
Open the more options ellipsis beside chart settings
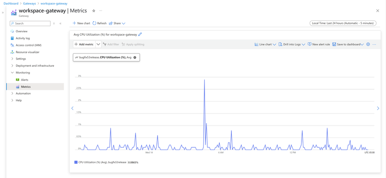click(x=374, y=44)
